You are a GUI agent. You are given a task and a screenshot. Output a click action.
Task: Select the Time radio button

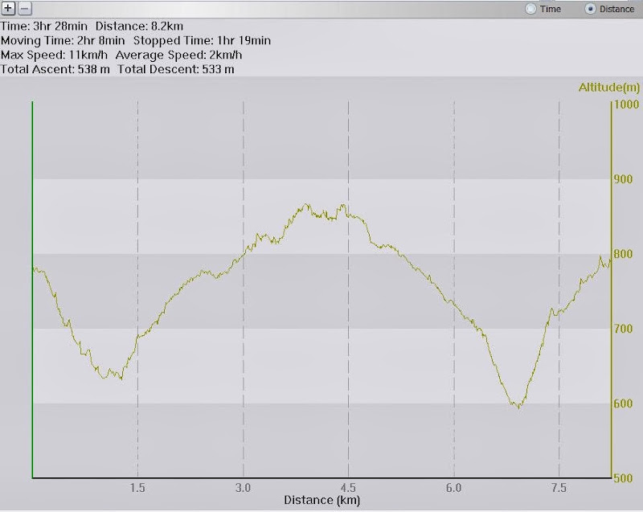pyautogui.click(x=530, y=9)
